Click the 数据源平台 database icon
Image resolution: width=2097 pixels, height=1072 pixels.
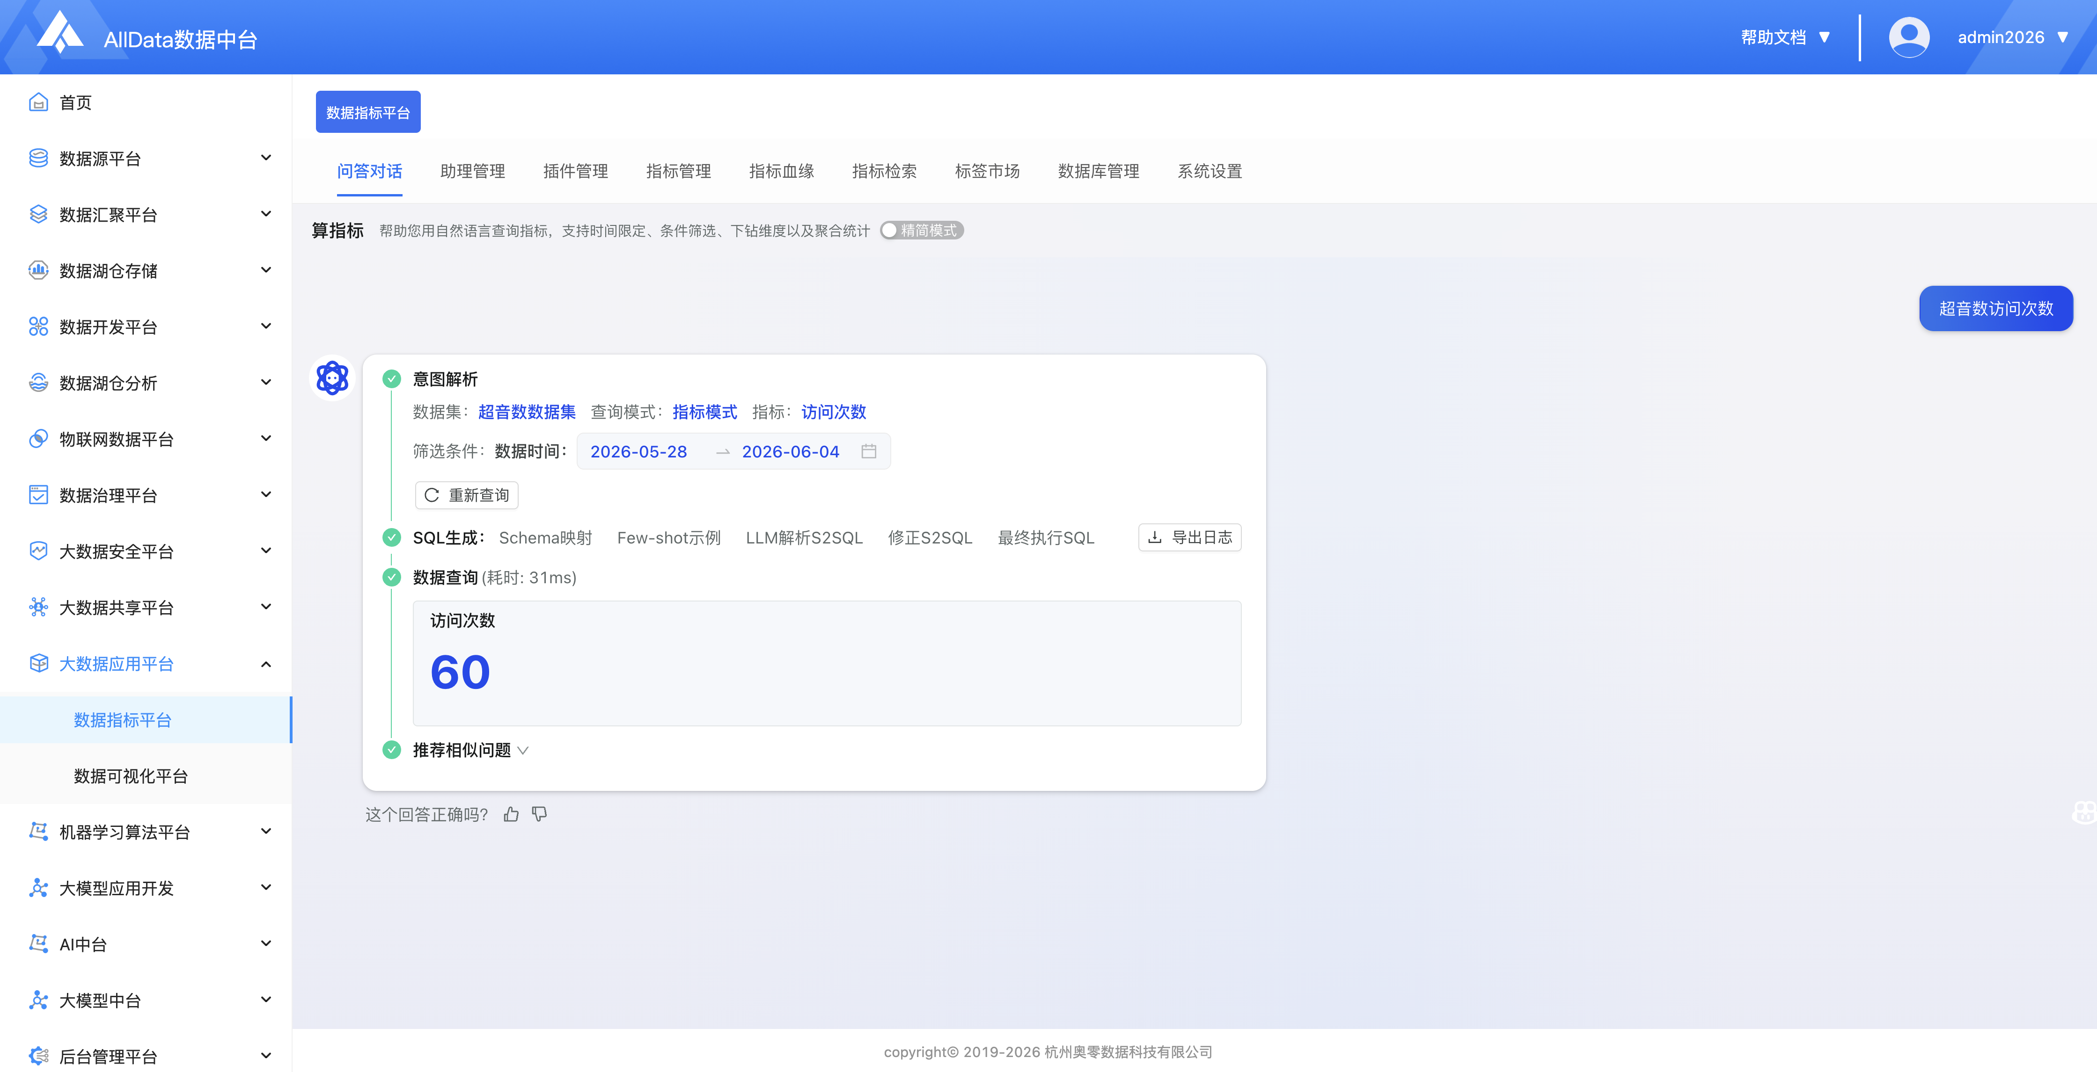click(38, 159)
